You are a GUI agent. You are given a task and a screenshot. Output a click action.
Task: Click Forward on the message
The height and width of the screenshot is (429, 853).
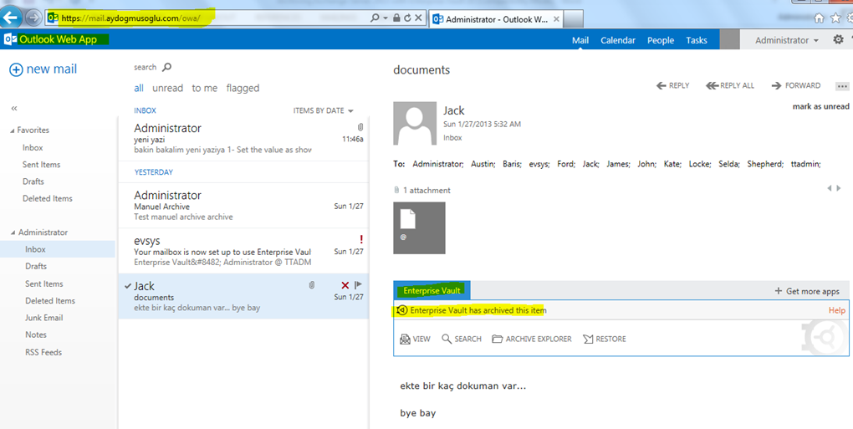tap(796, 85)
